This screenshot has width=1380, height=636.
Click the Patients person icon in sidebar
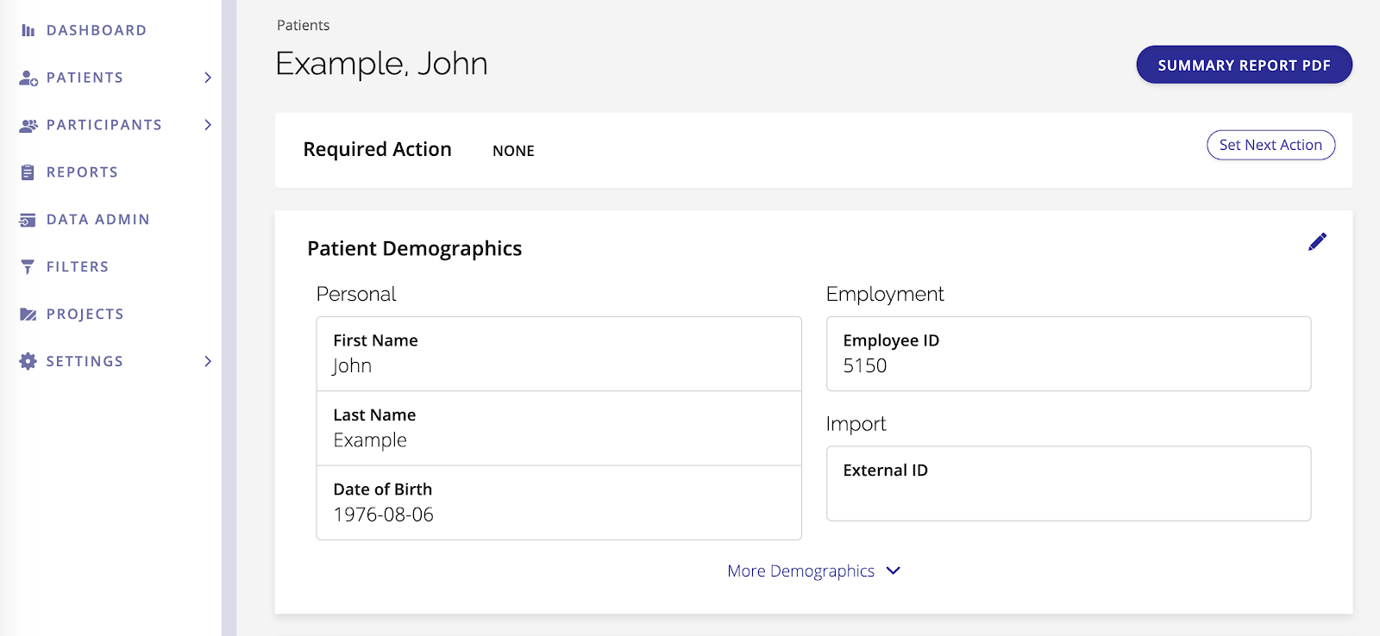pyautogui.click(x=28, y=78)
